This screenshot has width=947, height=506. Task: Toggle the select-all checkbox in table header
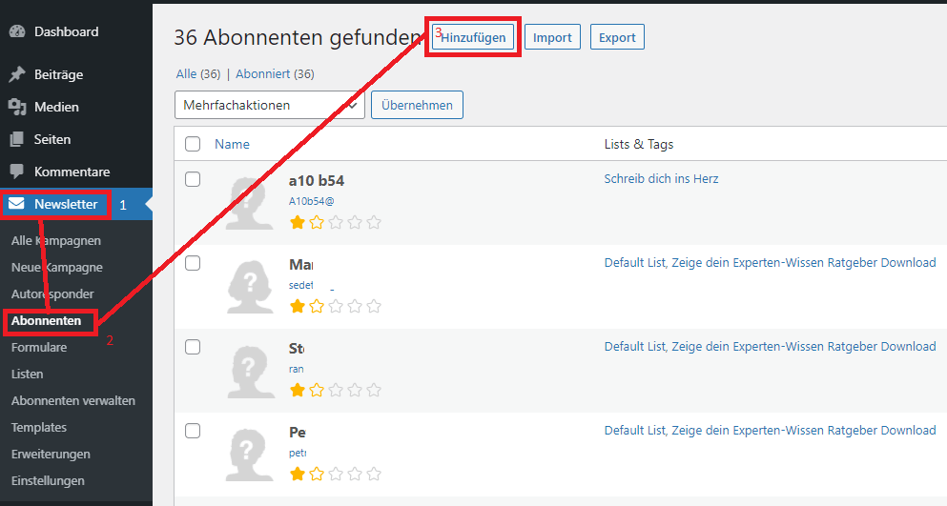(193, 144)
